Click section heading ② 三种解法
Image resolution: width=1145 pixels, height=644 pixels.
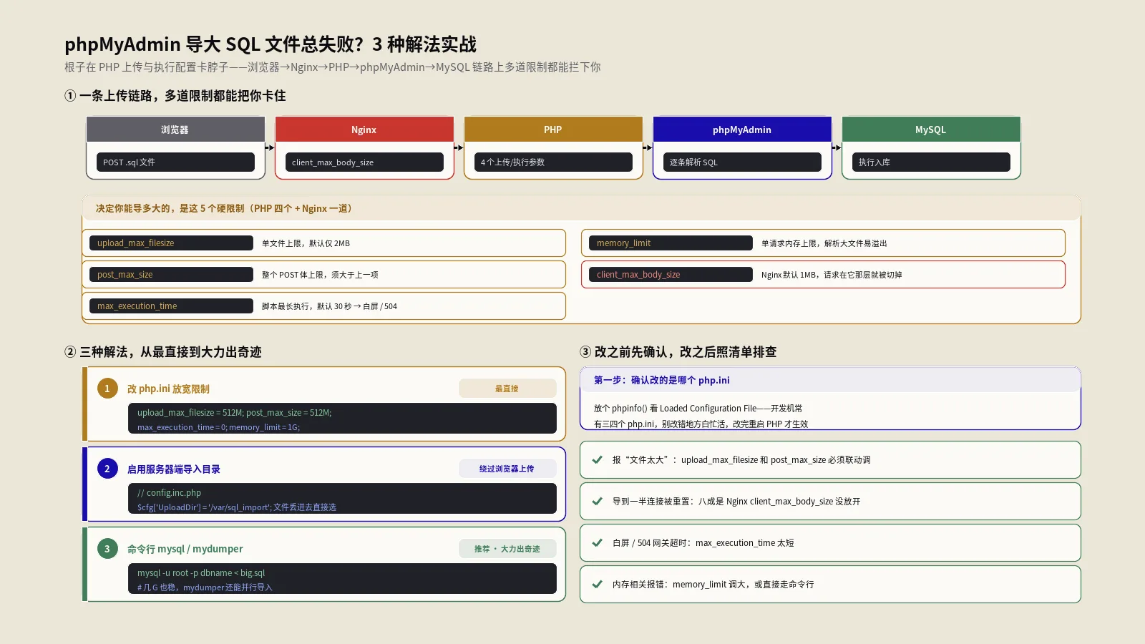coord(163,352)
